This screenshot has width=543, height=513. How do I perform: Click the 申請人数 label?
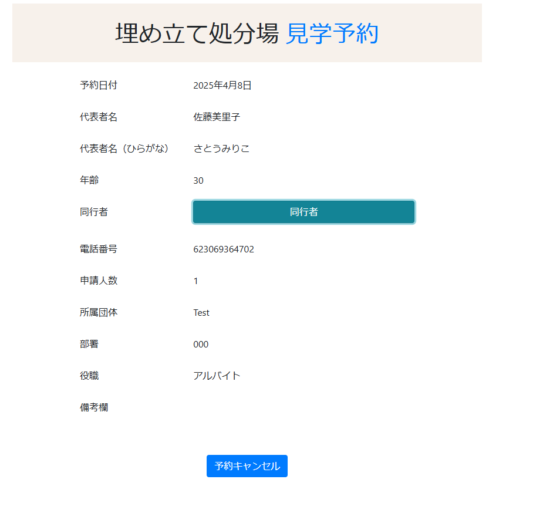pos(99,281)
